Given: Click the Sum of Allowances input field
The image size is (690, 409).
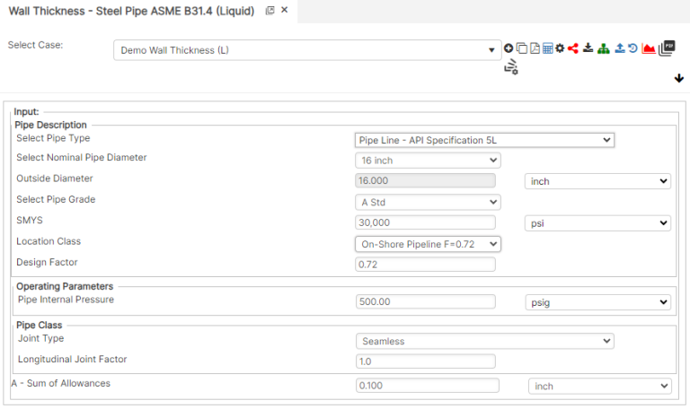Looking at the screenshot, I should [x=428, y=386].
